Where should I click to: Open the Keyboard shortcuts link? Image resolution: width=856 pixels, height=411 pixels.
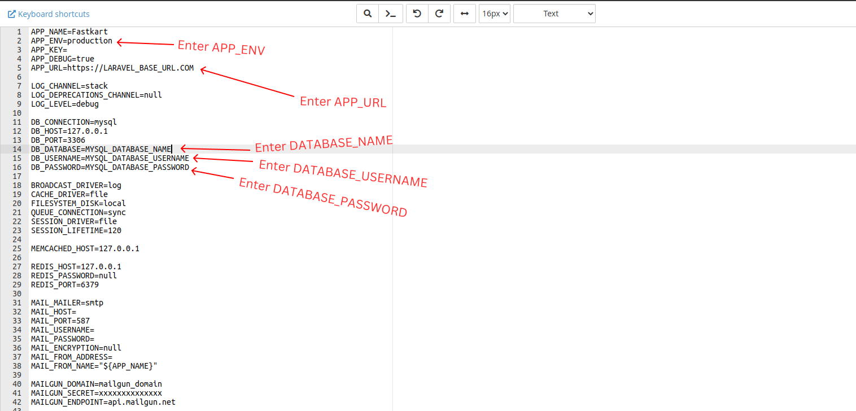click(49, 14)
